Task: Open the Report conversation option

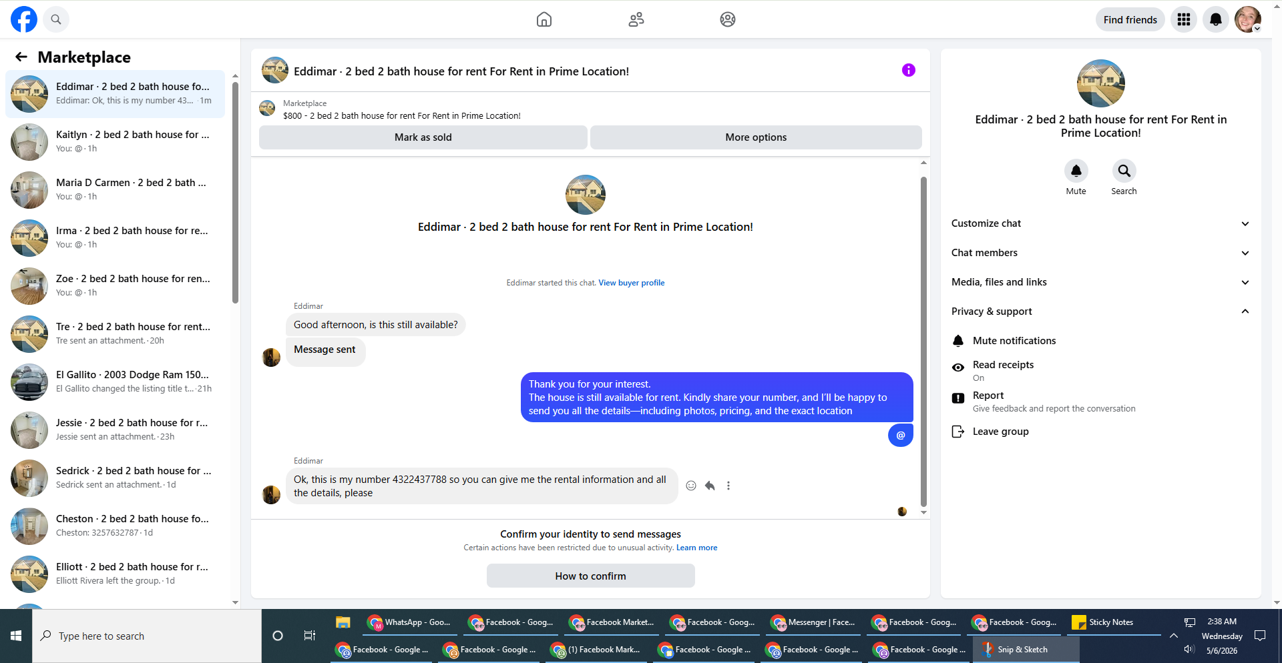Action: point(1100,402)
